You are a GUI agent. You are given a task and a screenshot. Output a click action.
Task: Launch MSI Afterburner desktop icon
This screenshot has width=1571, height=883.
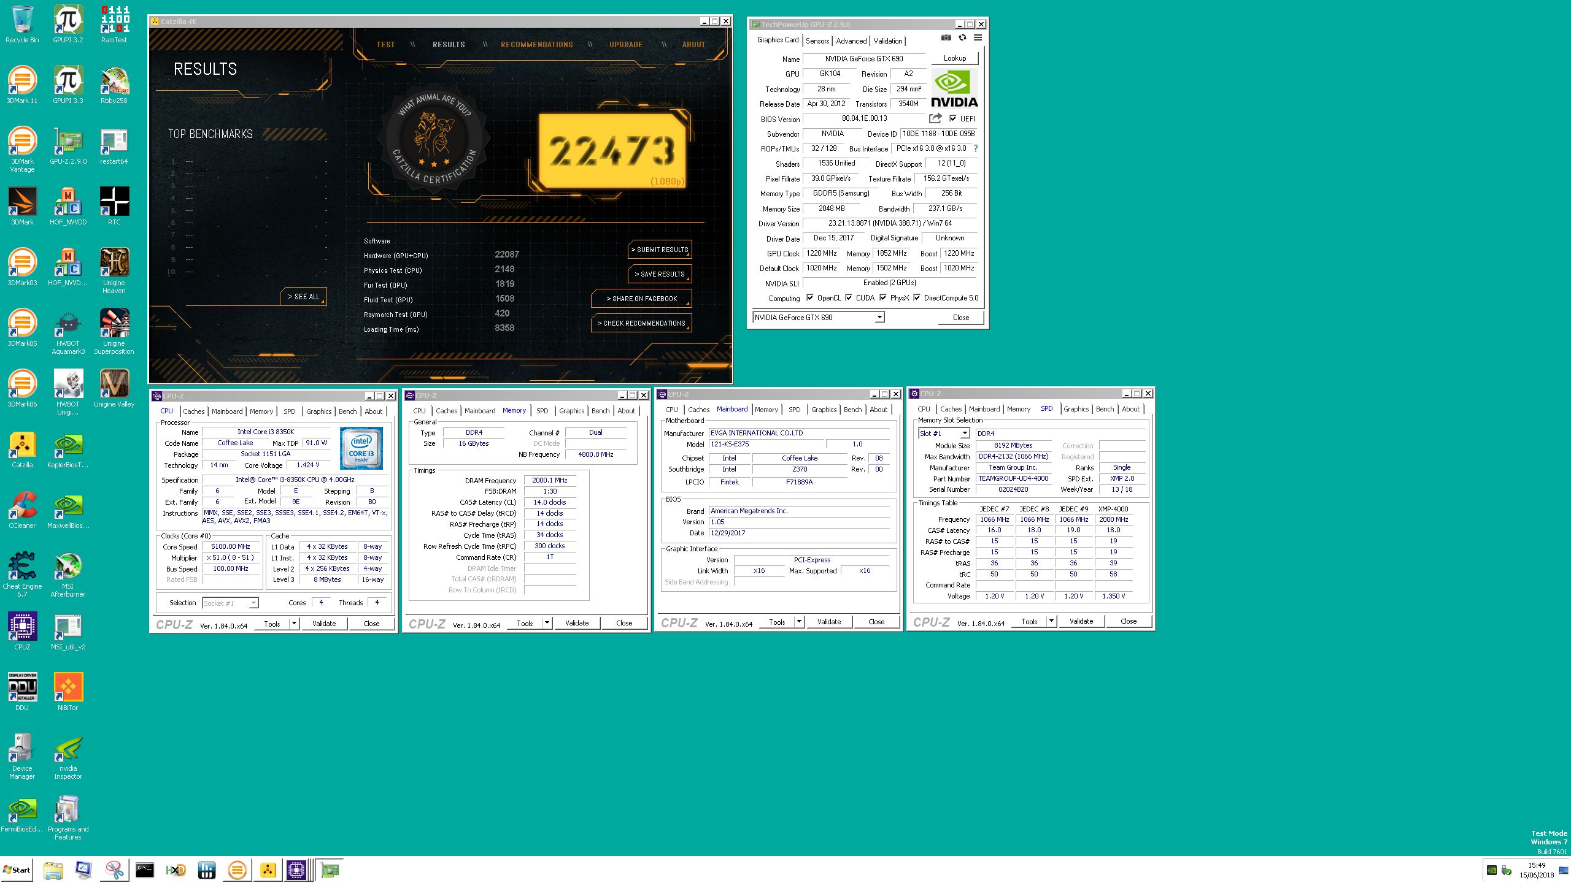coord(68,574)
